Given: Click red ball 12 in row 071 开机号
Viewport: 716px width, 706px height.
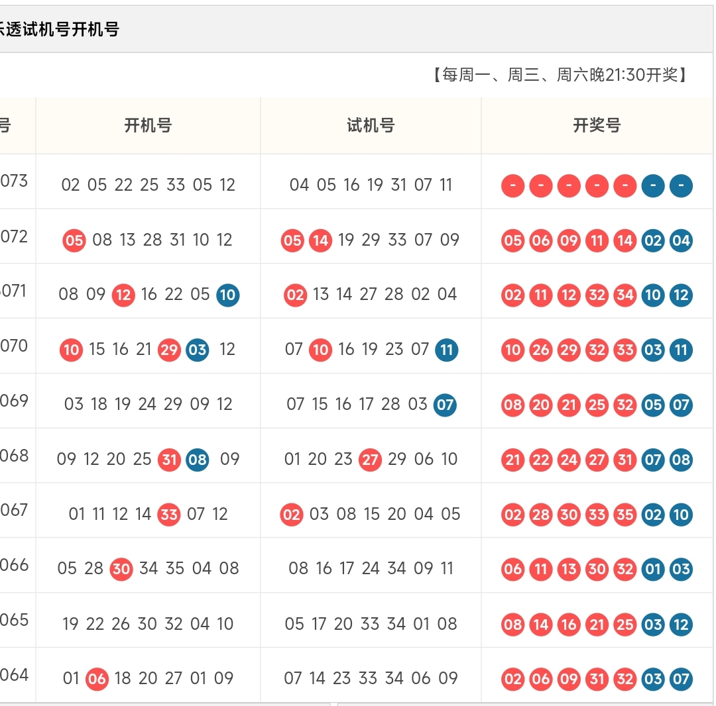Looking at the screenshot, I should click(x=123, y=295).
